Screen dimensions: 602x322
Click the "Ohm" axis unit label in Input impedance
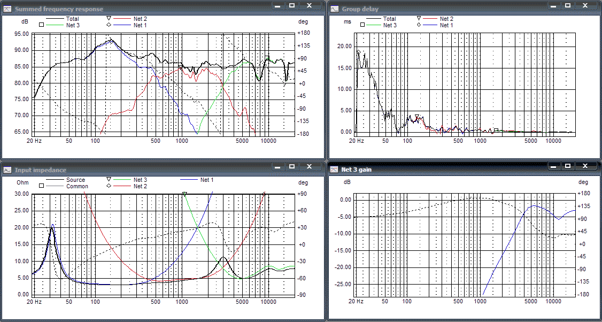point(22,182)
